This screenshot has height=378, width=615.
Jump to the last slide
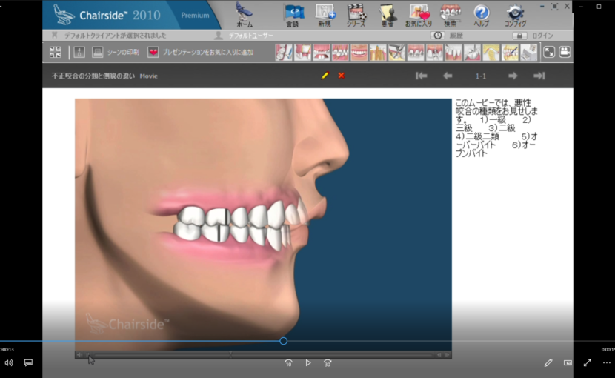(x=539, y=76)
